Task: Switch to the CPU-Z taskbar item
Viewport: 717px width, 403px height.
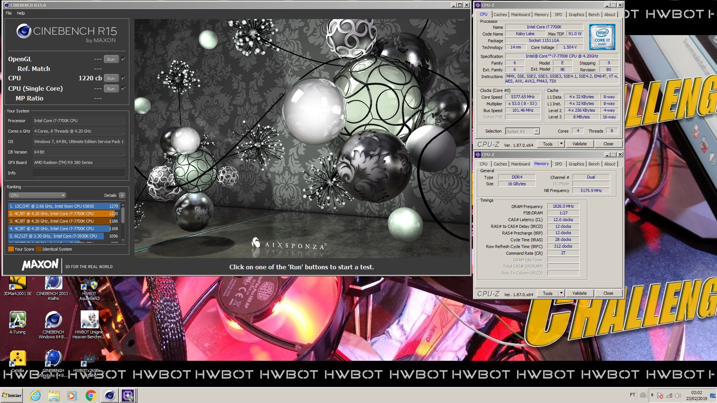Action: 128,396
